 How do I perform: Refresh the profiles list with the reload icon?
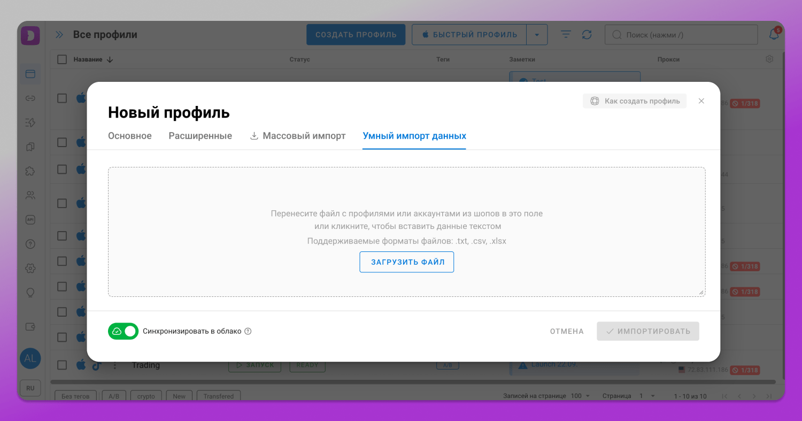click(x=587, y=35)
